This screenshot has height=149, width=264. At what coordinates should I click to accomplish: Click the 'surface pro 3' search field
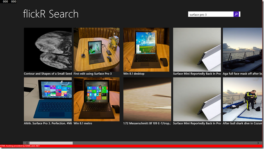[x=211, y=14]
